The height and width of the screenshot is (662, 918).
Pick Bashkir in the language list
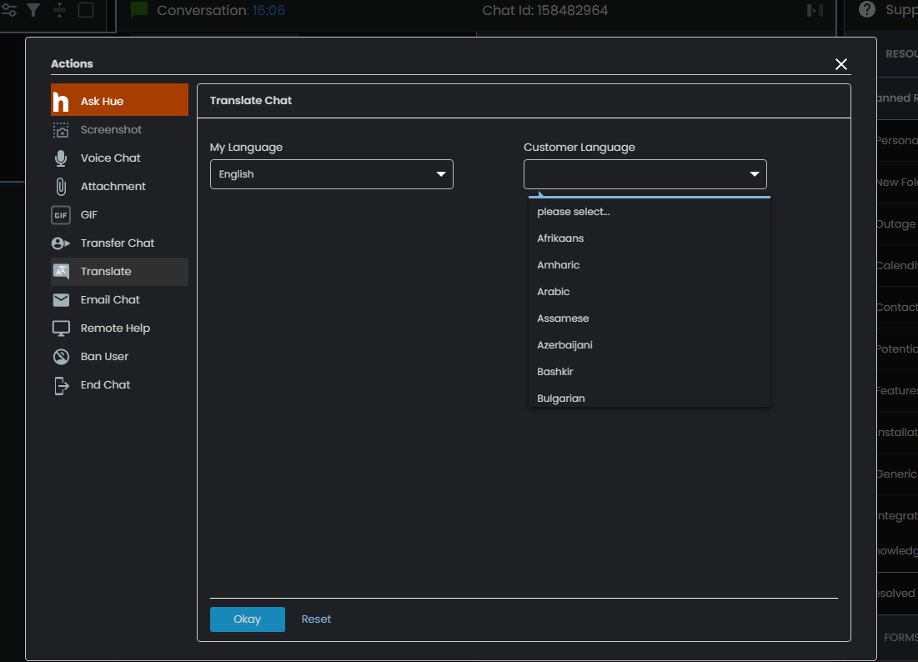tap(555, 372)
